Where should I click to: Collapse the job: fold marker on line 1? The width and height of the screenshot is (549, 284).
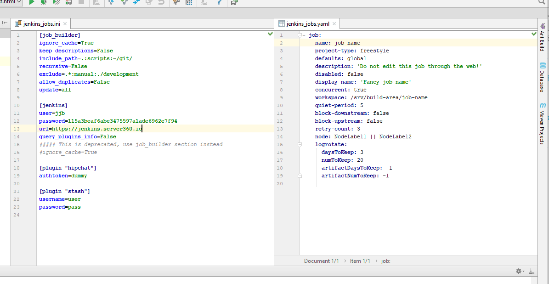pos(299,35)
